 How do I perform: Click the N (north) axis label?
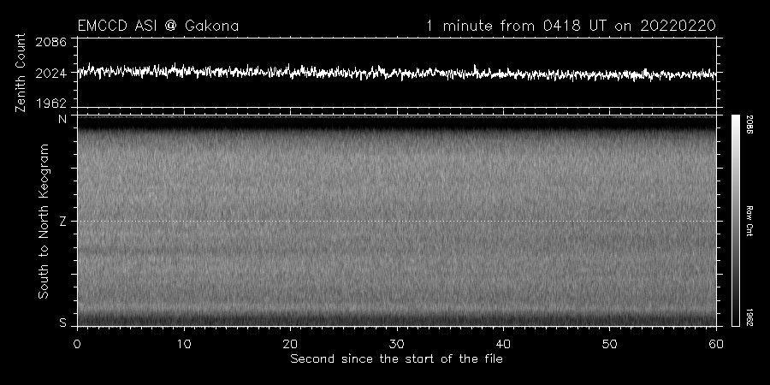[x=62, y=119]
